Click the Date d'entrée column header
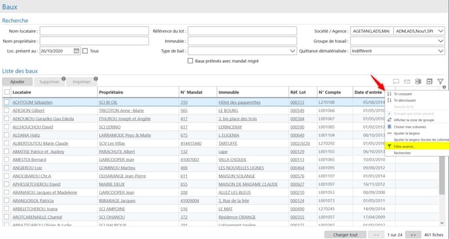The width and height of the screenshot is (449, 239). tap(368, 92)
